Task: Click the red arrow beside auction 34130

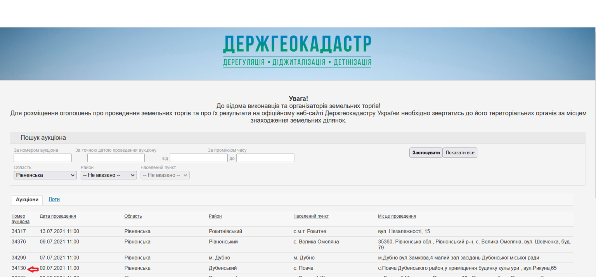Action: click(x=33, y=268)
